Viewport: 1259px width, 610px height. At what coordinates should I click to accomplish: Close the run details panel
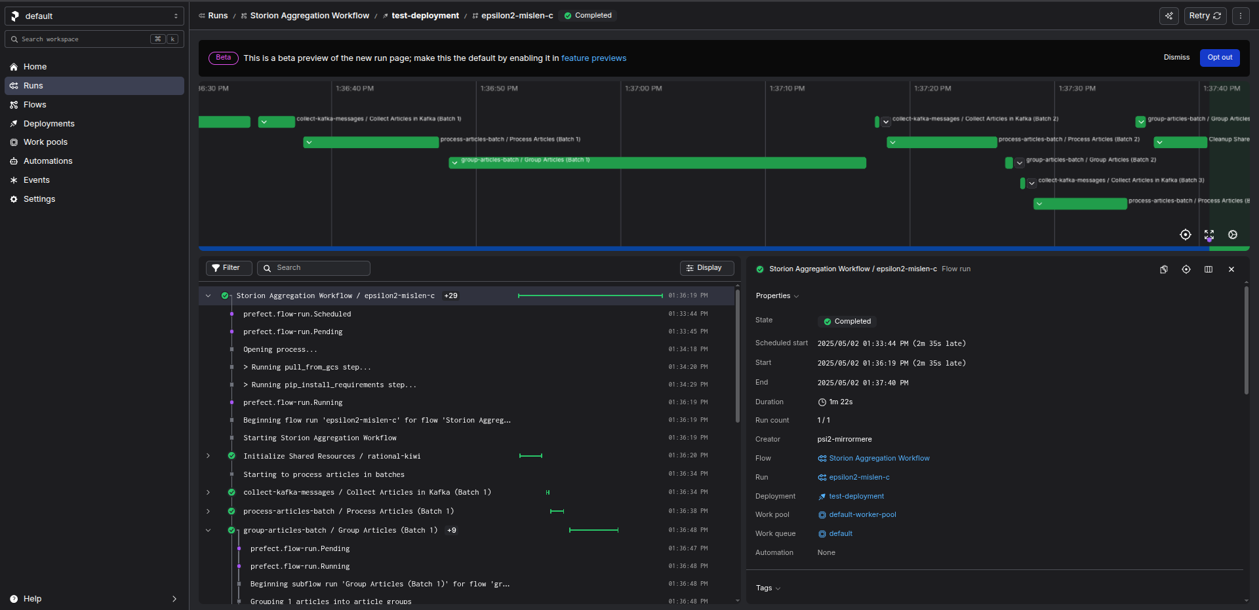(x=1231, y=269)
